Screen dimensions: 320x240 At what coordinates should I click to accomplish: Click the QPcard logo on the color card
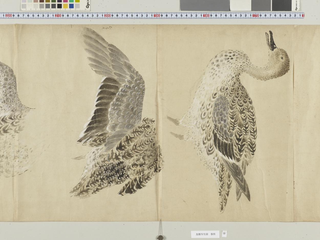(x=87, y=4)
